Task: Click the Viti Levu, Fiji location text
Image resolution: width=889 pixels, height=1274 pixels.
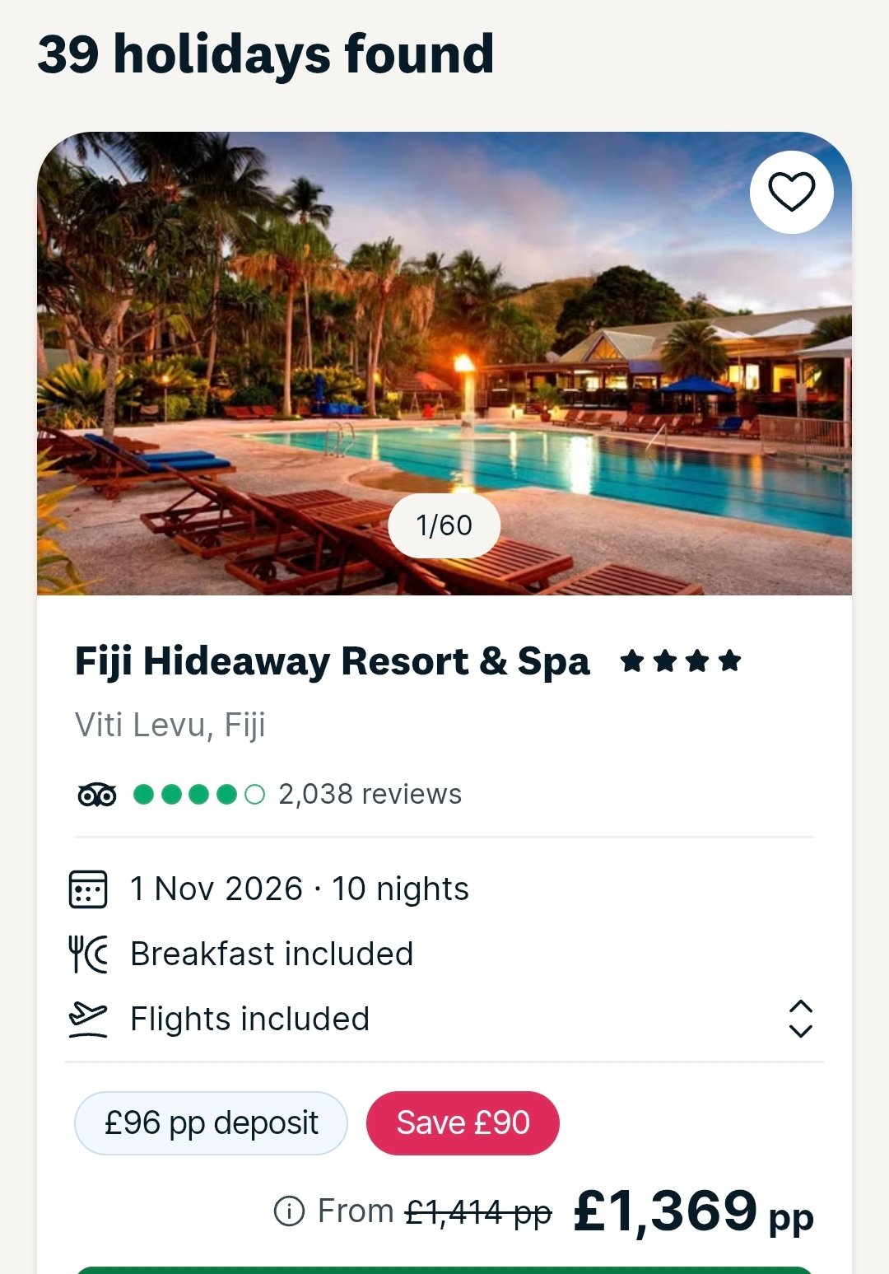Action: coord(170,726)
